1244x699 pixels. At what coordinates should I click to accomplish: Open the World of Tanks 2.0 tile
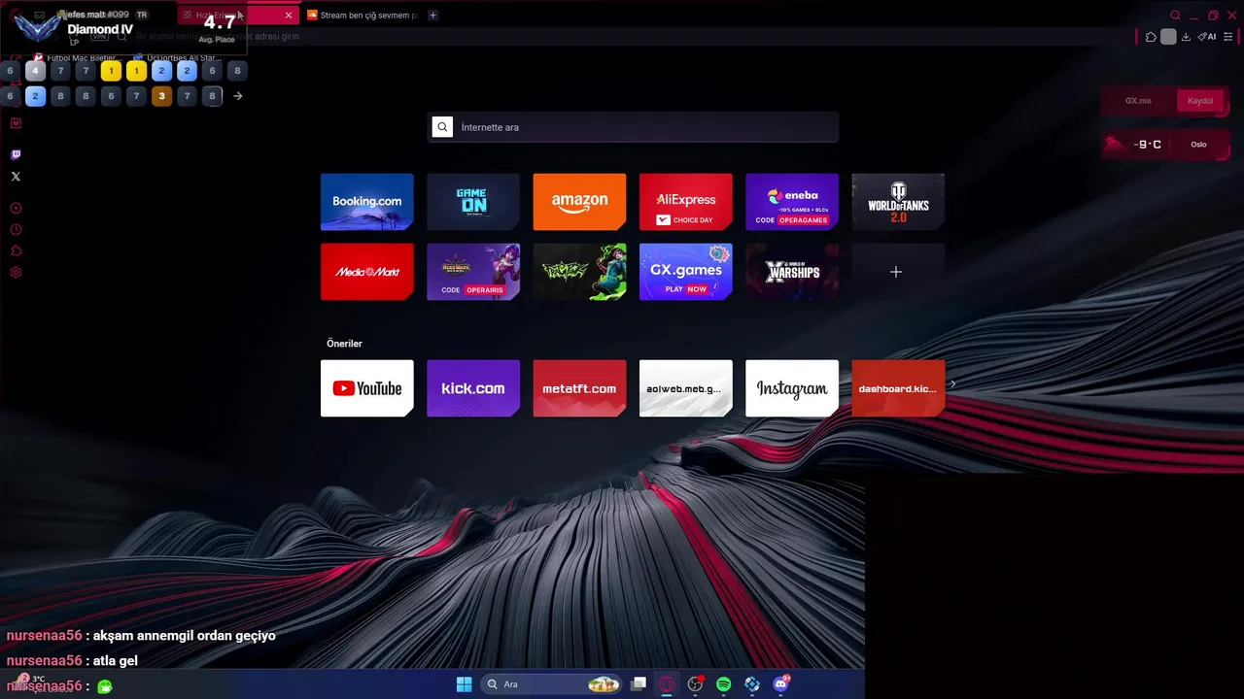(x=898, y=202)
